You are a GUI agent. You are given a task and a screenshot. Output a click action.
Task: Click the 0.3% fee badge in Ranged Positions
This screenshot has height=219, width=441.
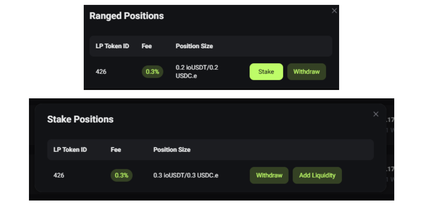[x=152, y=71]
